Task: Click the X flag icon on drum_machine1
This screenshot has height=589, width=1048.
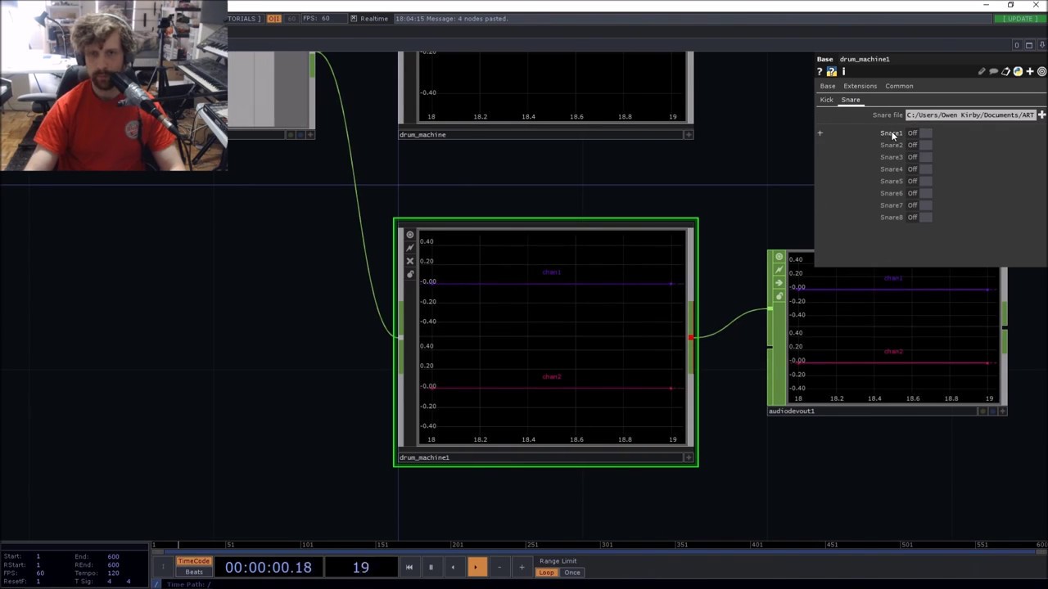Action: 410,261
